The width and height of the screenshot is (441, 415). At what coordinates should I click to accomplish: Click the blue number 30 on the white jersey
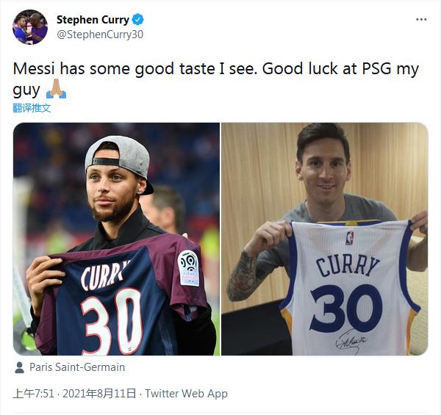345,307
